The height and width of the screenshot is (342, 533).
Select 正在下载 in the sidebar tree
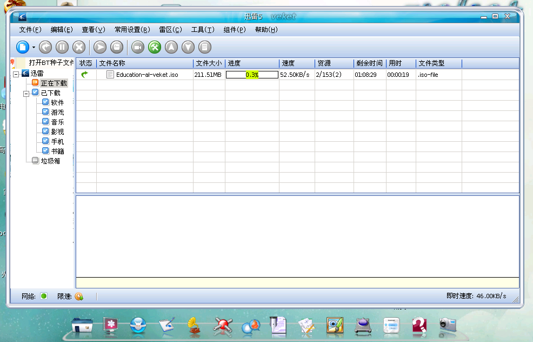pyautogui.click(x=54, y=83)
